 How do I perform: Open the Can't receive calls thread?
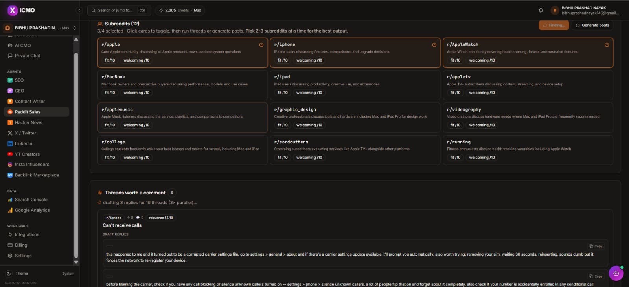pos(122,225)
